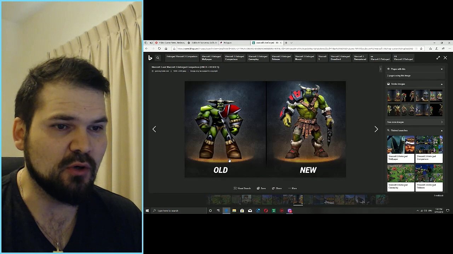This screenshot has height=254, width=453.
Task: Open the More options menu
Action: point(292,188)
